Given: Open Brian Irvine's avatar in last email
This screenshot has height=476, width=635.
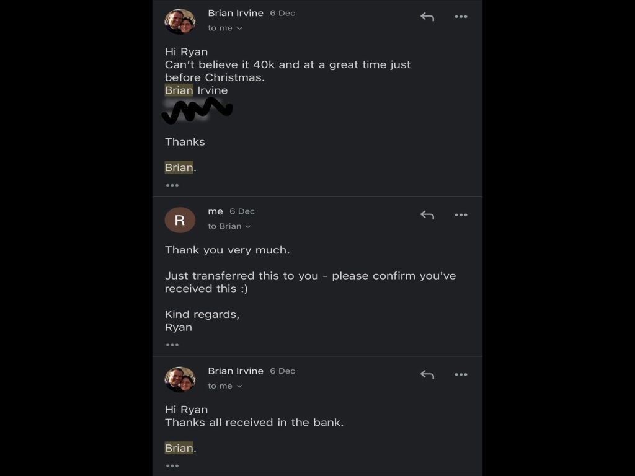Looking at the screenshot, I should [180, 379].
